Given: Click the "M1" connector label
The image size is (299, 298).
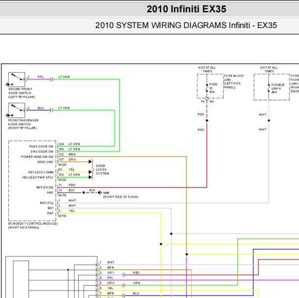Looking at the screenshot, I should click(212, 102).
